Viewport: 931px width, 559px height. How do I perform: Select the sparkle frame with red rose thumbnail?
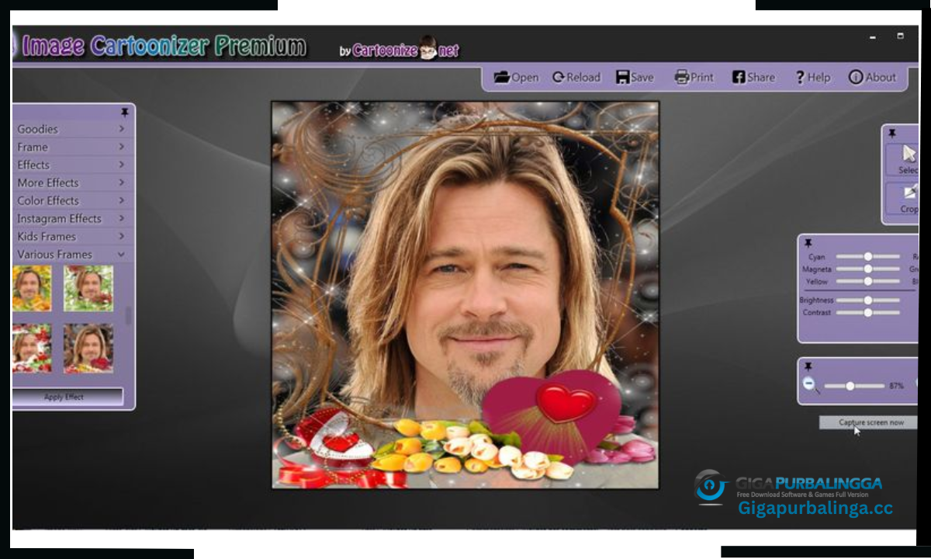88,348
